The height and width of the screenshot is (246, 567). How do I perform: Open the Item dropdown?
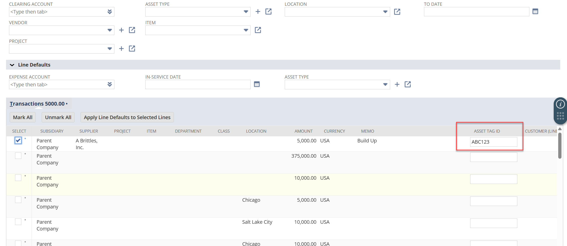coord(246,30)
